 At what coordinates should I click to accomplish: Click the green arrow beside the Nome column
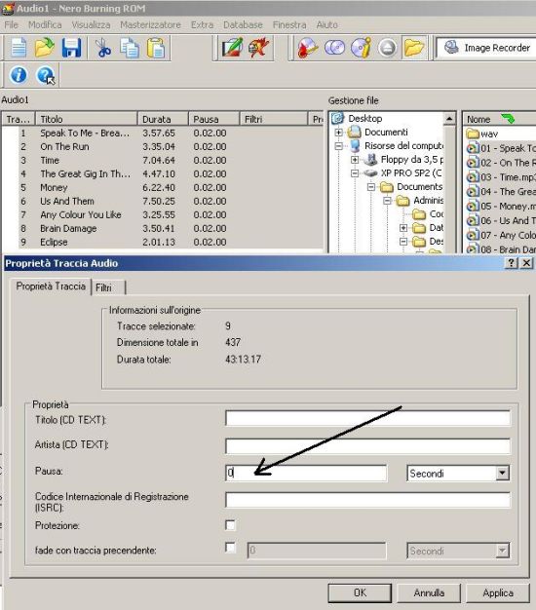508,118
